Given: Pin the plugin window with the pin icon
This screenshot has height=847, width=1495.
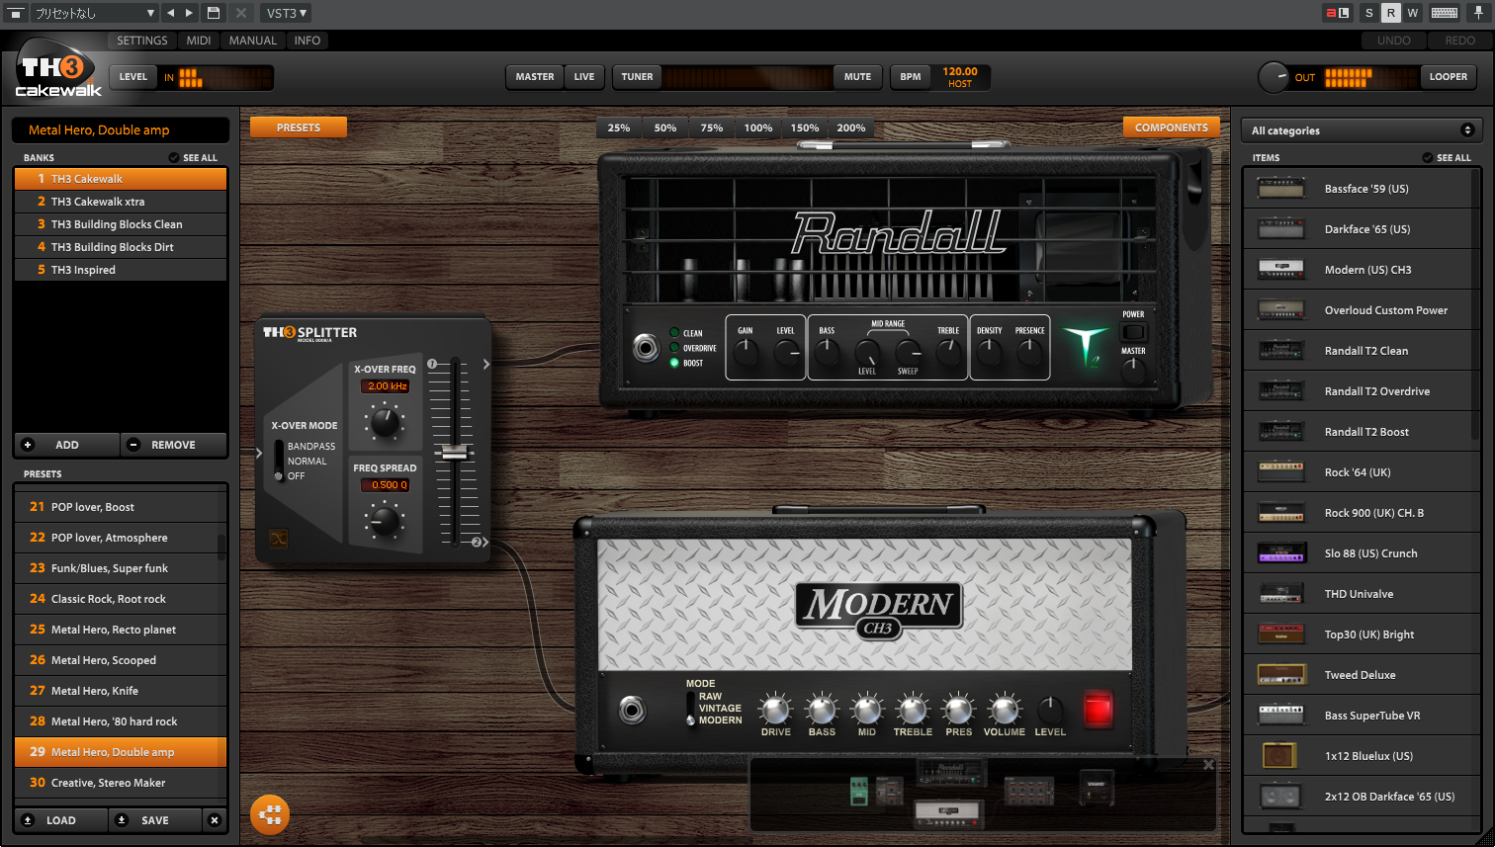Looking at the screenshot, I should point(1478,13).
